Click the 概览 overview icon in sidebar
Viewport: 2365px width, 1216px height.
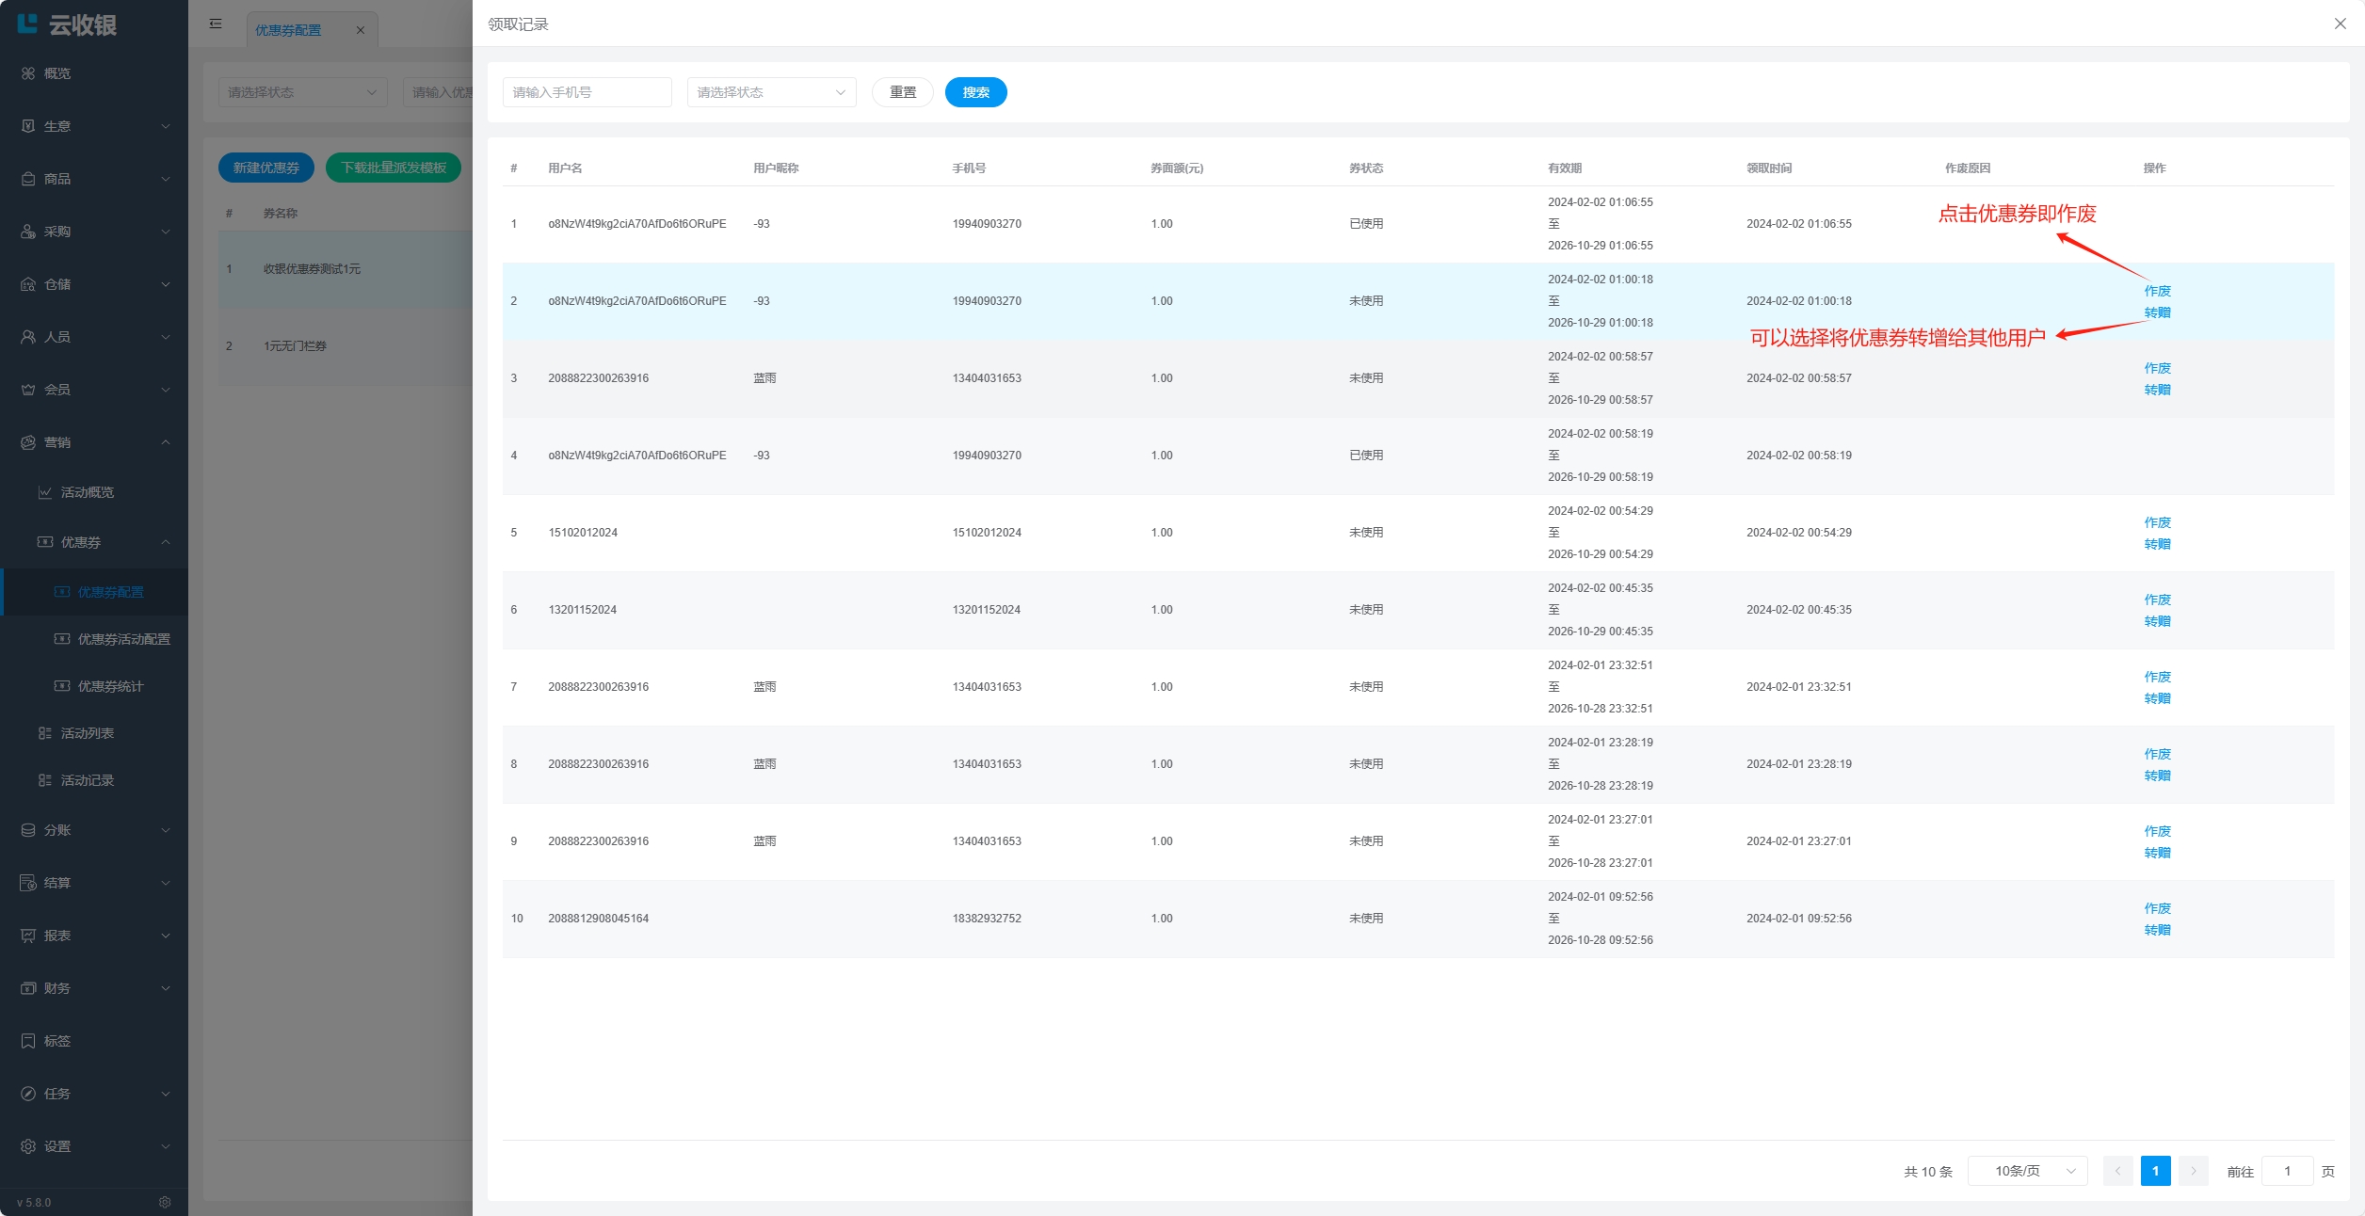point(28,73)
